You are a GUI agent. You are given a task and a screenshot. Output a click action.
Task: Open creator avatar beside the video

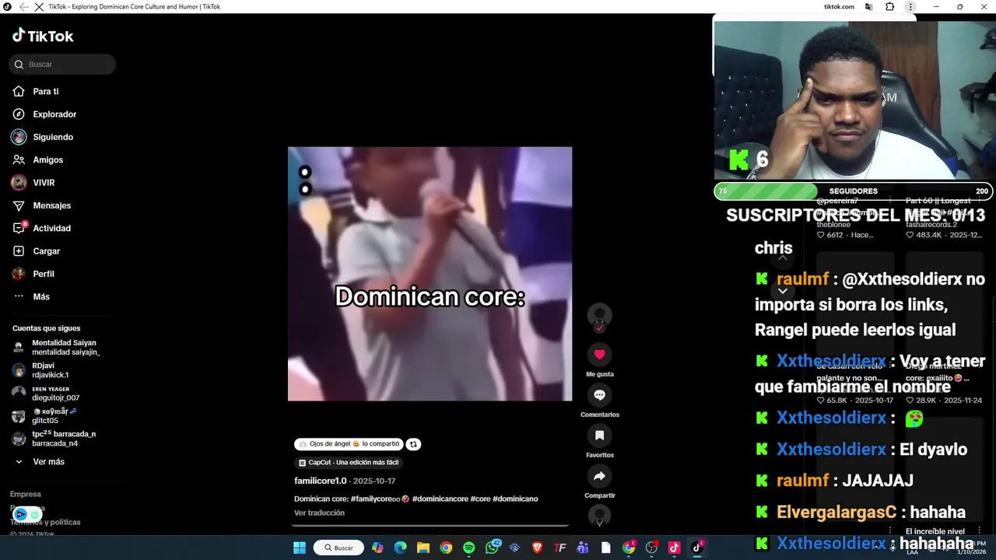click(x=599, y=315)
